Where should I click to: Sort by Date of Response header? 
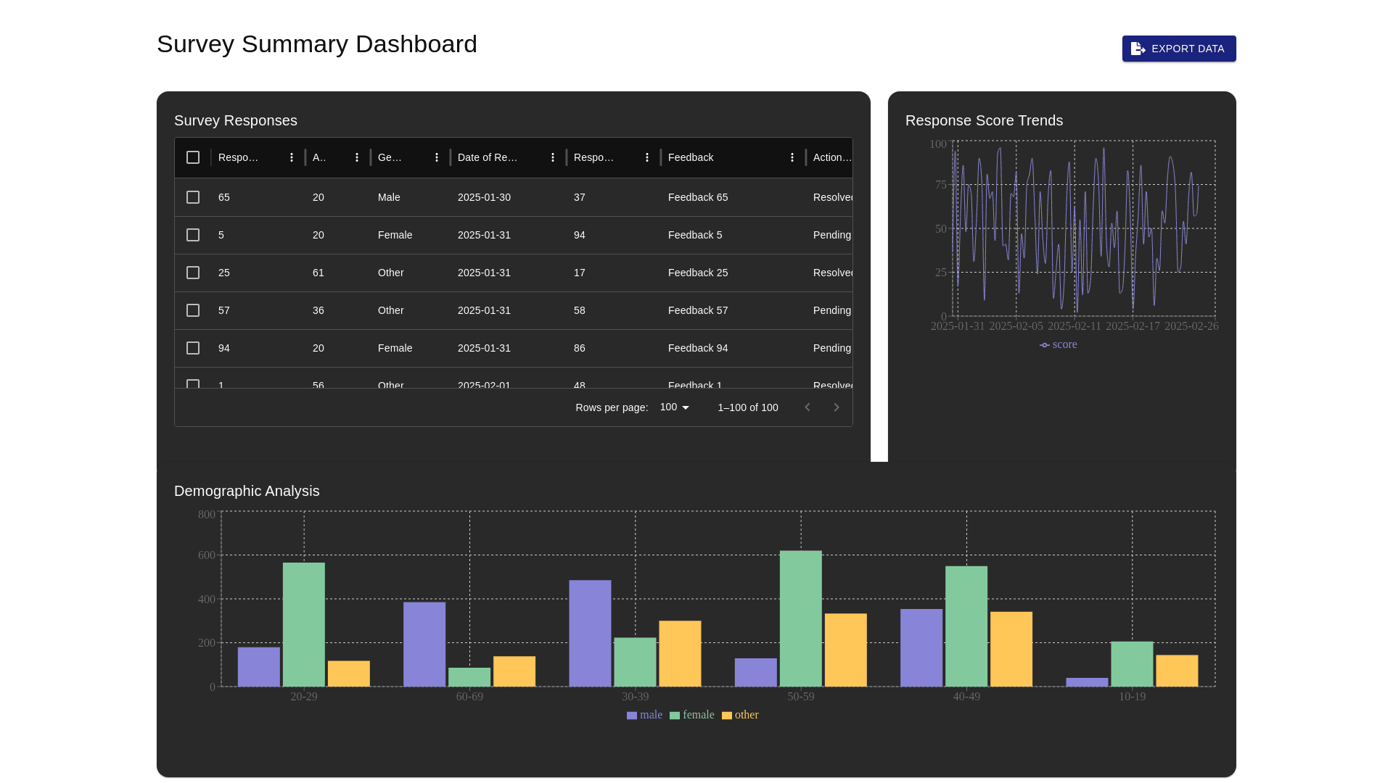point(488,157)
